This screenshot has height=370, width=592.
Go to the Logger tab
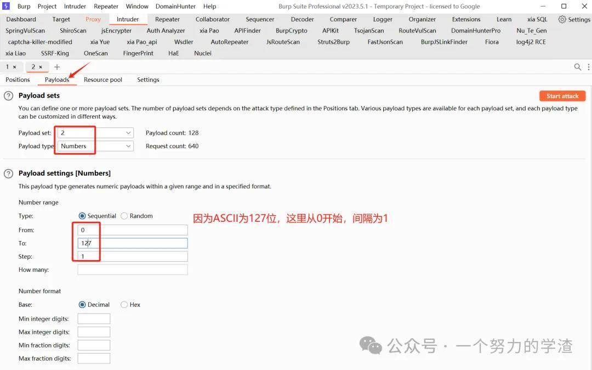[383, 19]
